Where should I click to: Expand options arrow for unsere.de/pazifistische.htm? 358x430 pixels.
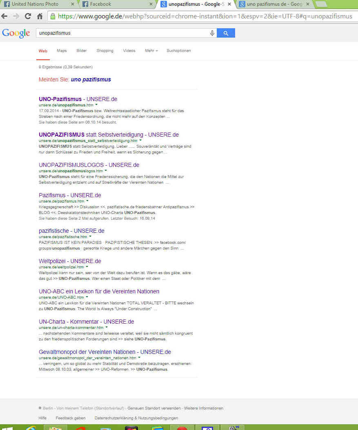pos(90,236)
